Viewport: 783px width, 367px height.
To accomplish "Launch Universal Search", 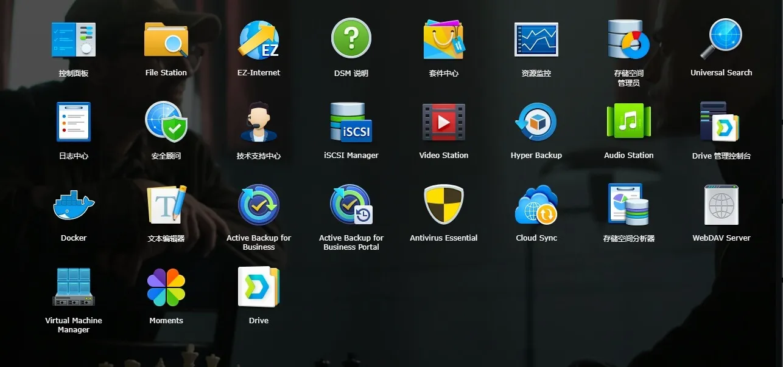I will click(x=722, y=39).
